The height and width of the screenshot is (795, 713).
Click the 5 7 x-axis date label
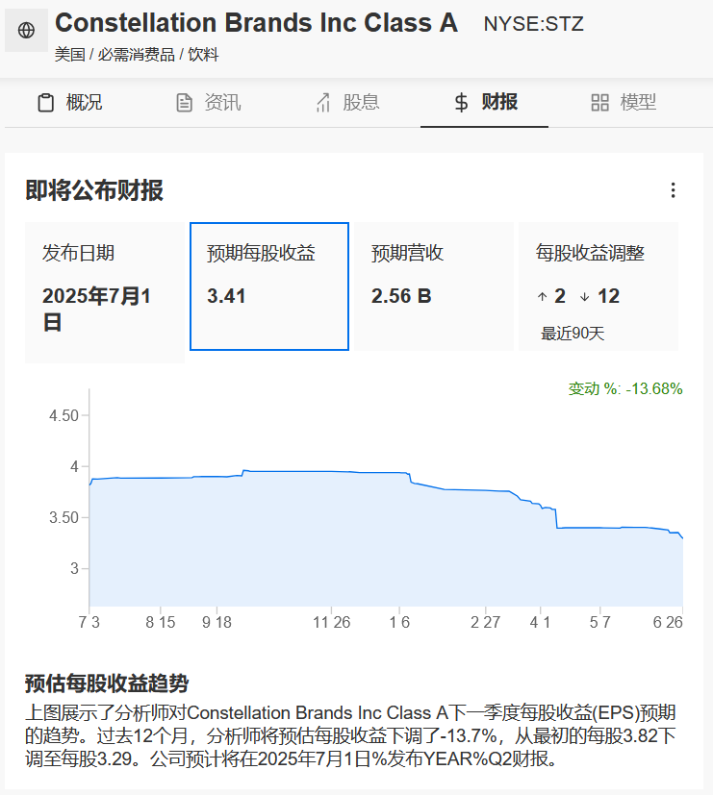599,622
